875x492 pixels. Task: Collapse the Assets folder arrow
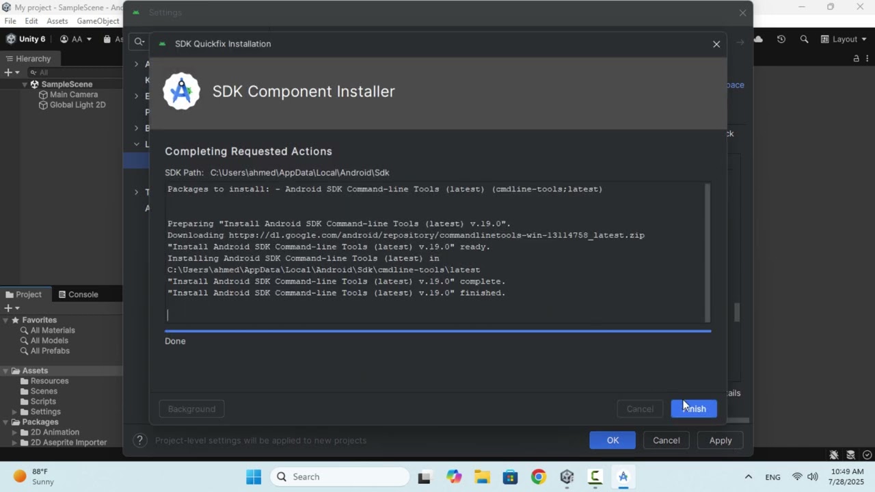coord(5,371)
